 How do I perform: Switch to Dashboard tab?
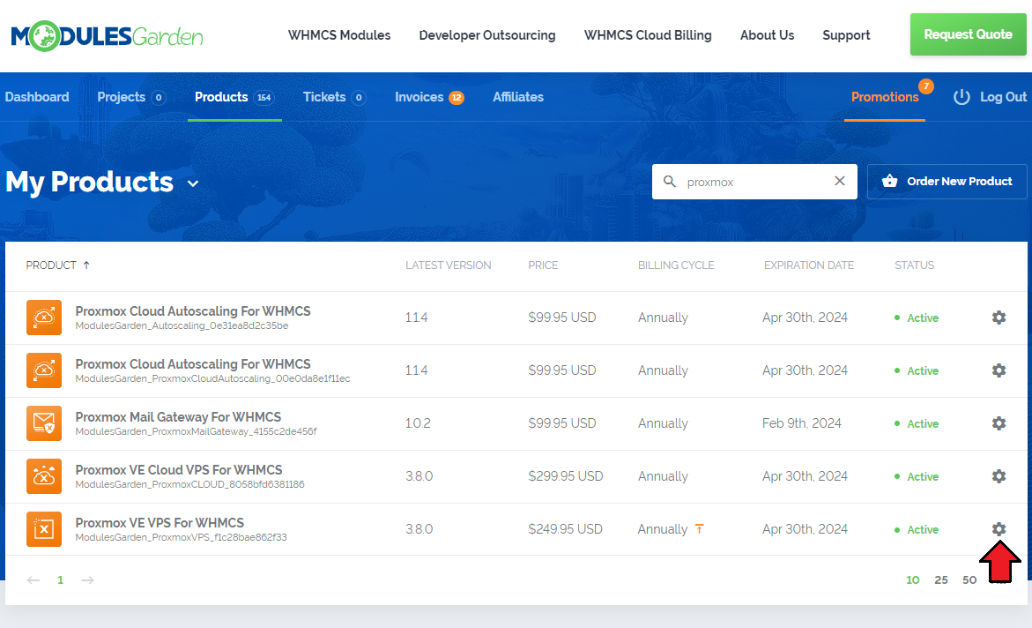pyautogui.click(x=37, y=97)
